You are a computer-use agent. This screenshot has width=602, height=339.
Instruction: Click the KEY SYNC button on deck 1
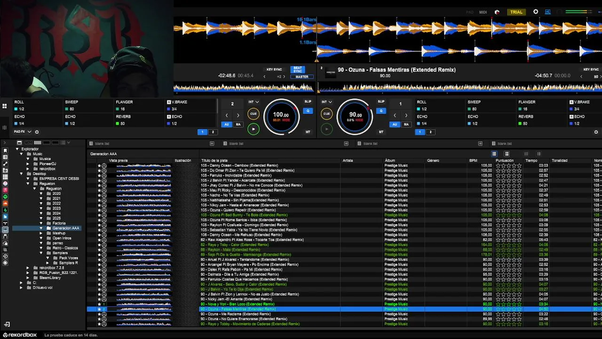[274, 70]
